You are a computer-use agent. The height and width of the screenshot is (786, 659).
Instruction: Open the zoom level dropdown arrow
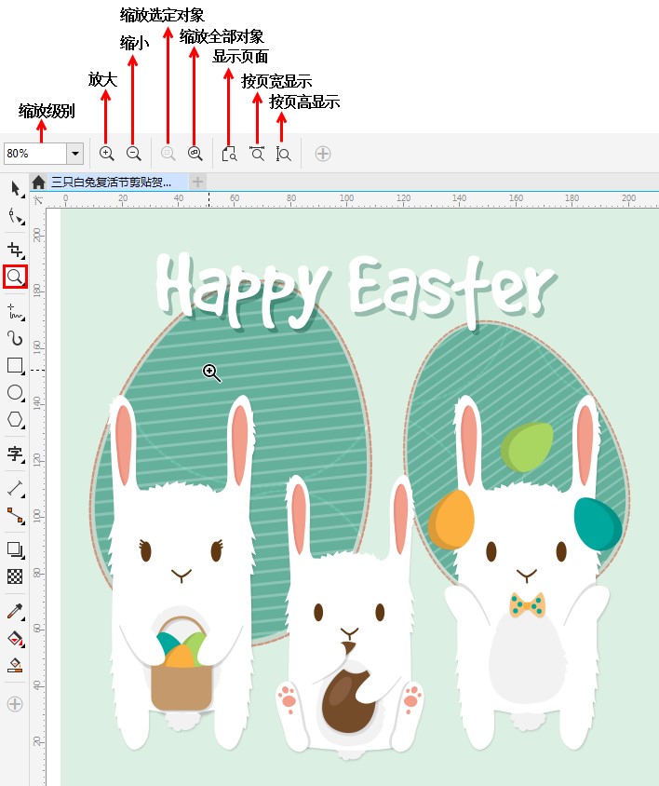click(74, 154)
